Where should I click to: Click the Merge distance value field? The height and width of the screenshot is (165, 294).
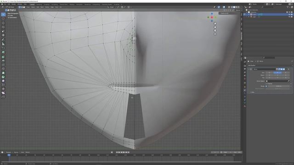pyautogui.click(x=279, y=86)
